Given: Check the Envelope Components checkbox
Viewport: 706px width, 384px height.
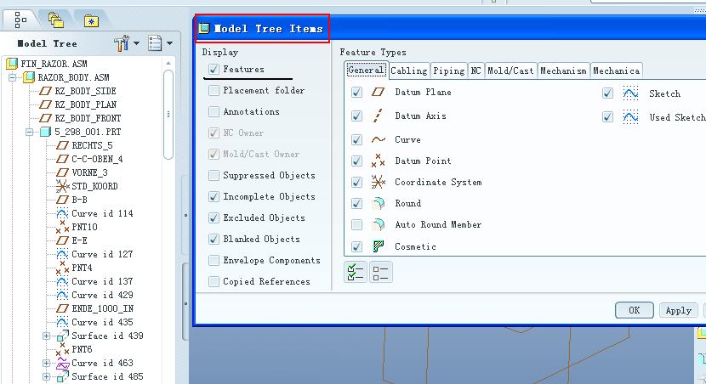Looking at the screenshot, I should coord(214,260).
